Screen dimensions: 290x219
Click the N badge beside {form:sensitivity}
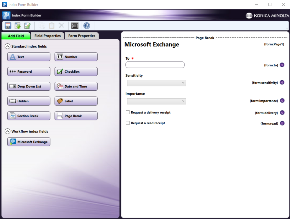pos(282,82)
